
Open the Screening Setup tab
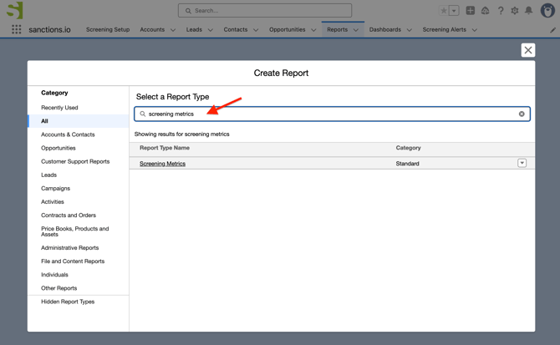108,29
